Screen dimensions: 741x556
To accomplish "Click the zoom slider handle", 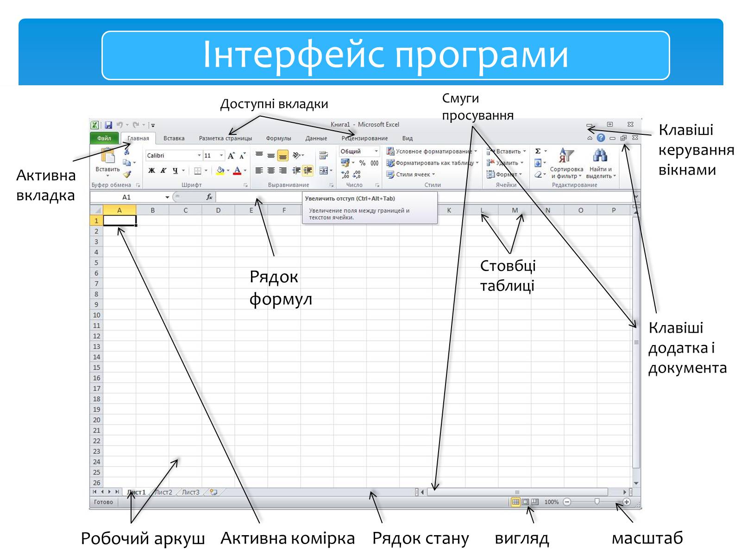I will tap(597, 502).
